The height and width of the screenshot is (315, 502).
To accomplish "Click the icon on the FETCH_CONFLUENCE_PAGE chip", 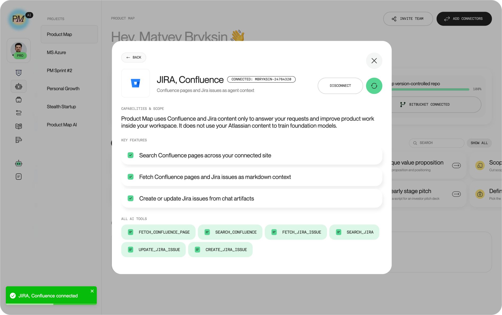I will tap(131, 232).
